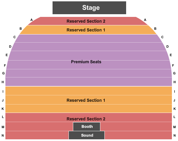The image size is (178, 141).
Task: Select orange row K band
Action: tap(88, 109)
